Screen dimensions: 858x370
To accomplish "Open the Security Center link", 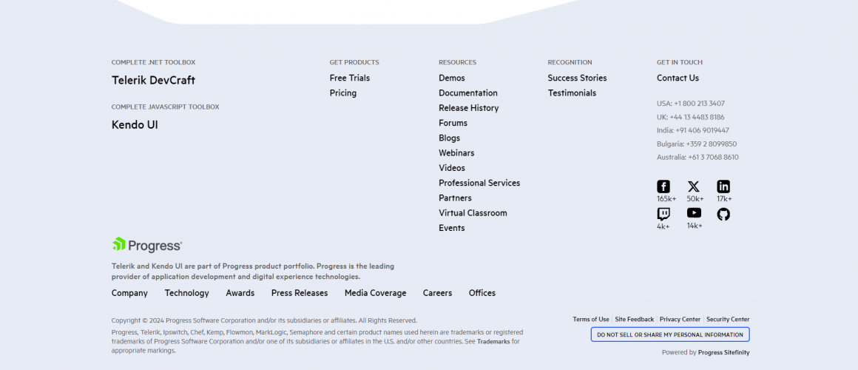I will [x=728, y=319].
